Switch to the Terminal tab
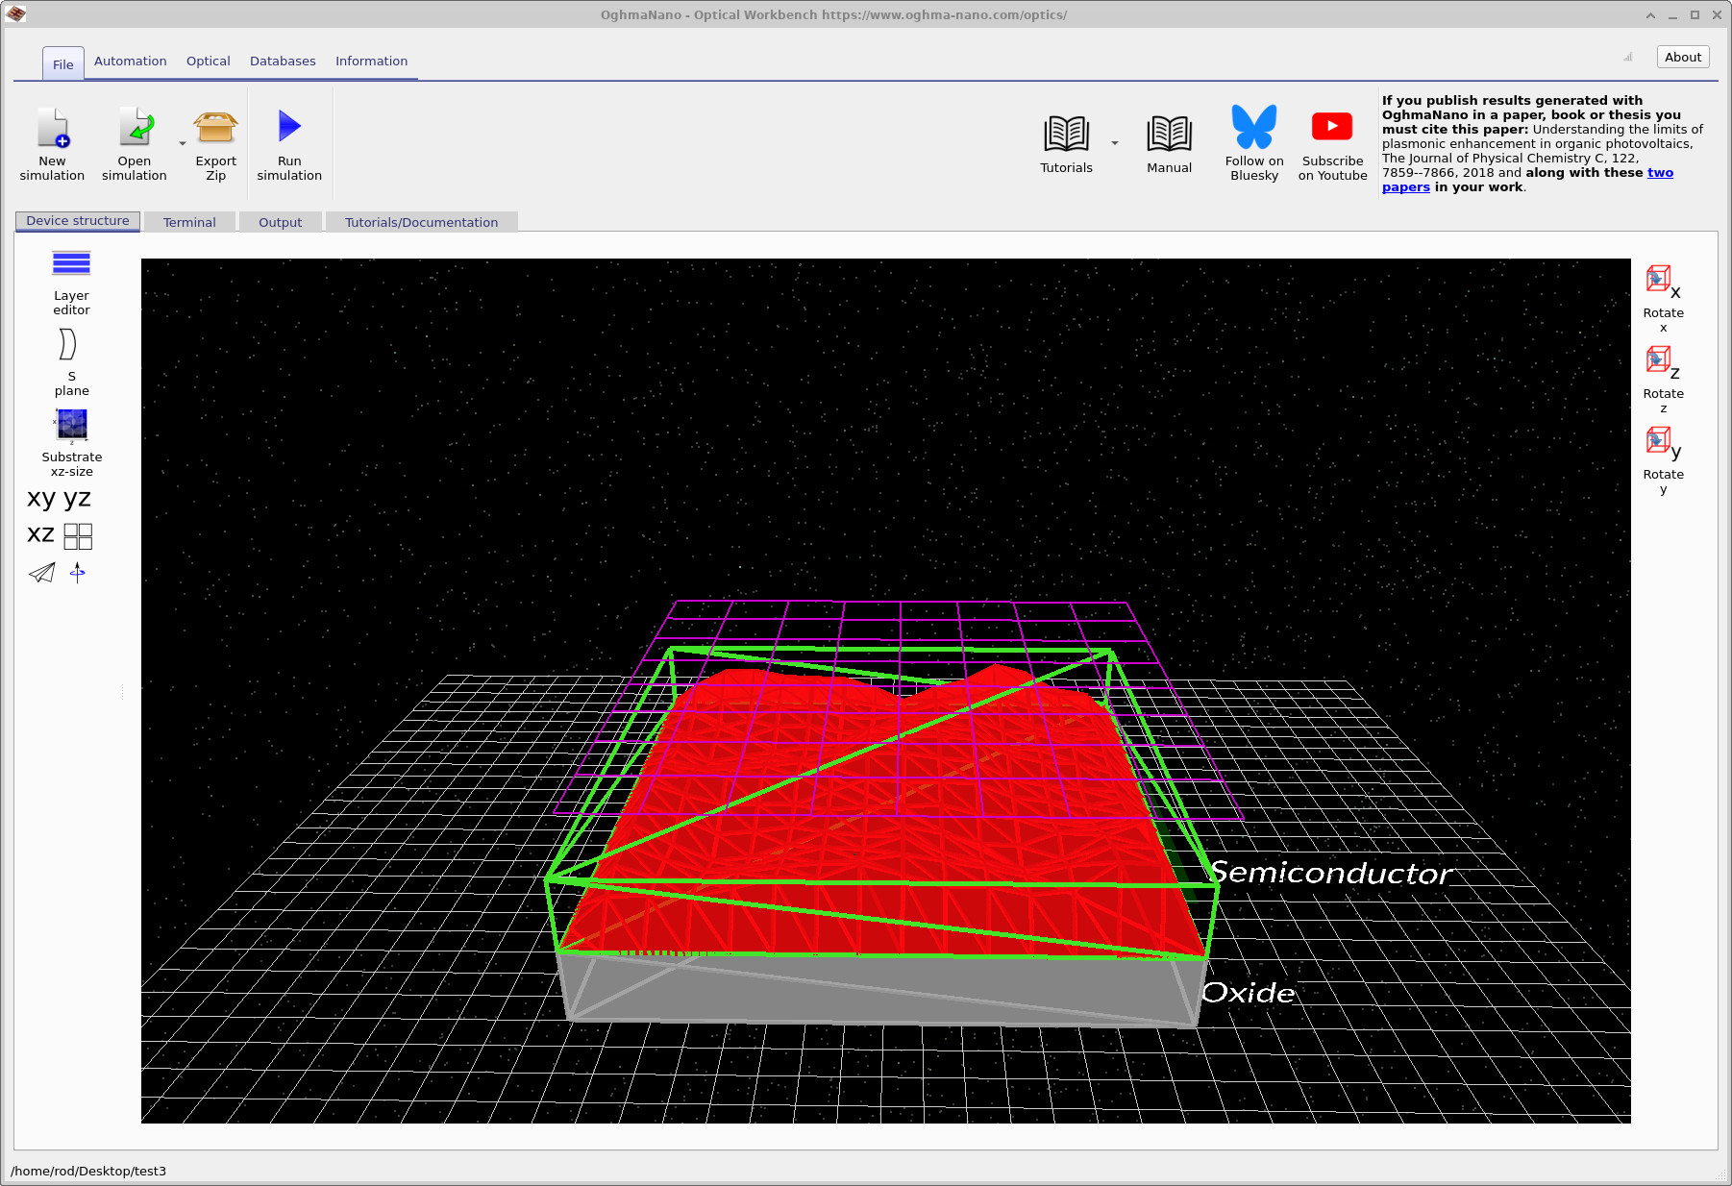 coord(189,221)
